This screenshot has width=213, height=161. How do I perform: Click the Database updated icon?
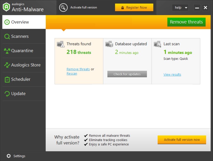coord(109,44)
